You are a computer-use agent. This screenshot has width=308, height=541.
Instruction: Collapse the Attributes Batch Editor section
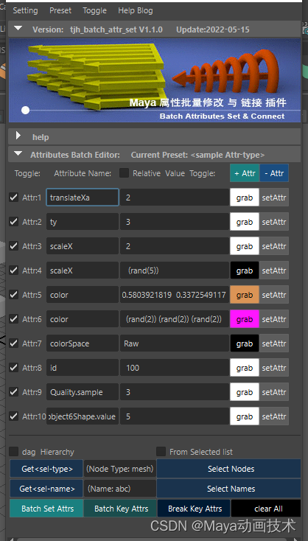18,154
